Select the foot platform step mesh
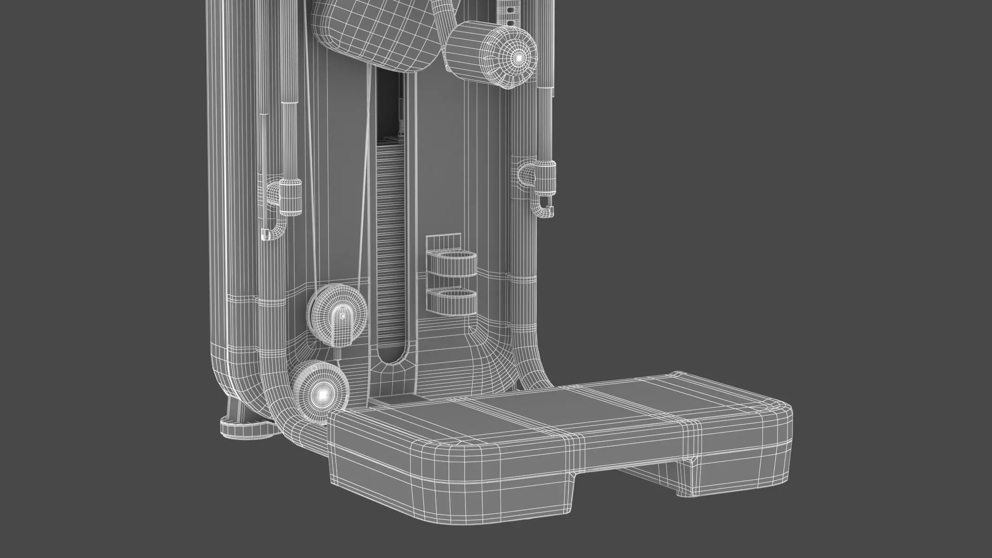The height and width of the screenshot is (558, 992). (559, 447)
